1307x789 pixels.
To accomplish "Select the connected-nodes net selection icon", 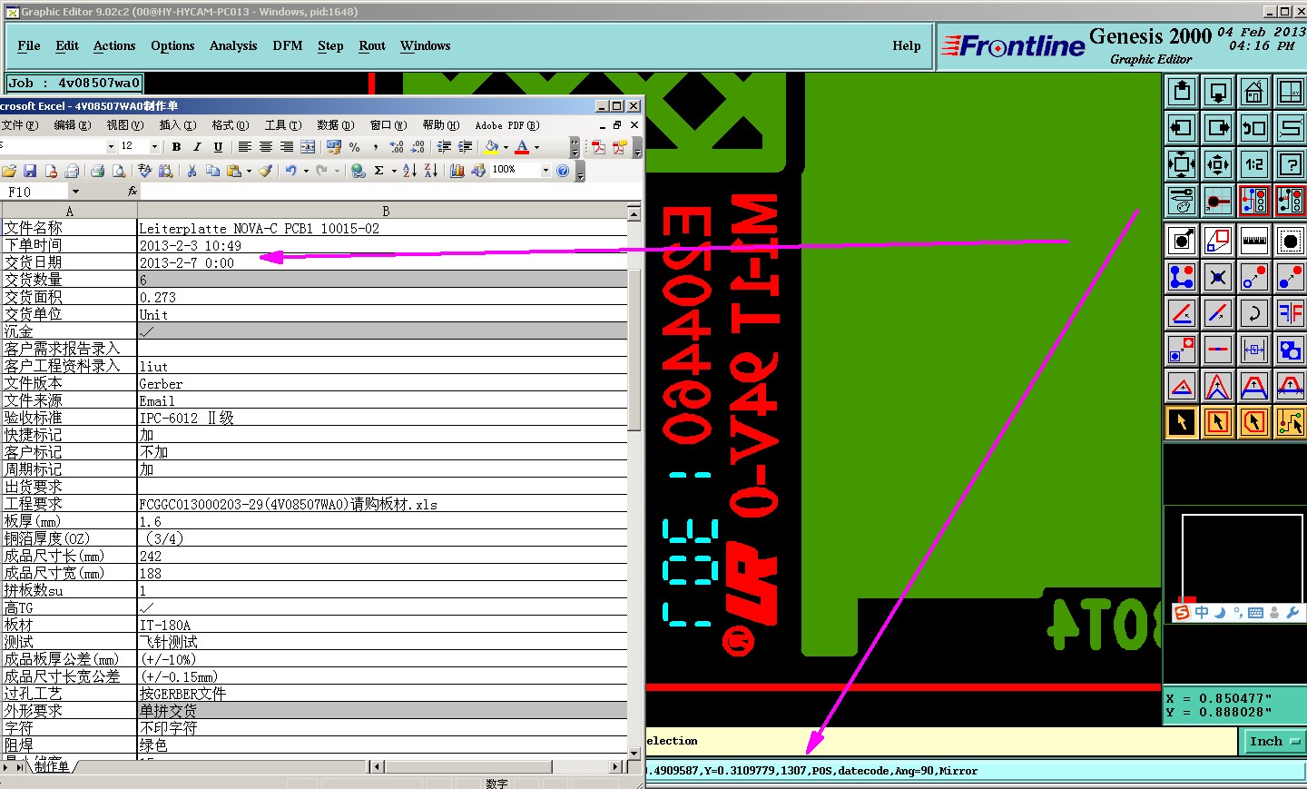I will click(x=1182, y=277).
